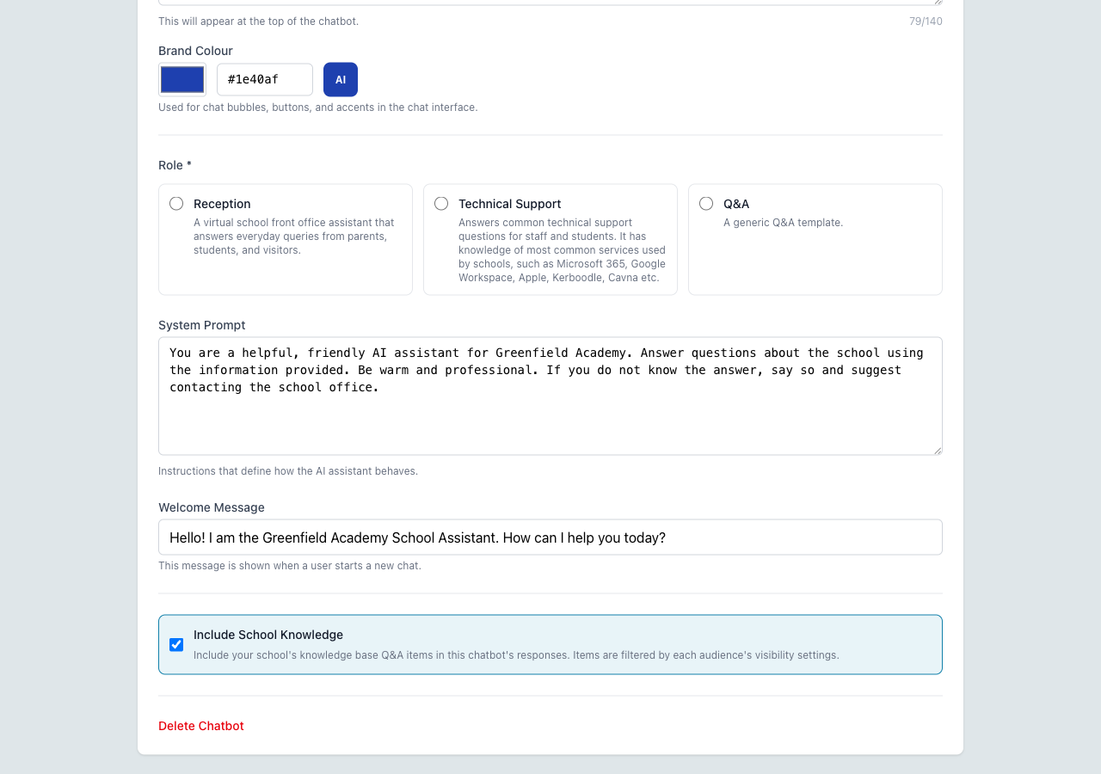The width and height of the screenshot is (1101, 774).
Task: Select the Technical Support role radio button
Action: click(441, 204)
